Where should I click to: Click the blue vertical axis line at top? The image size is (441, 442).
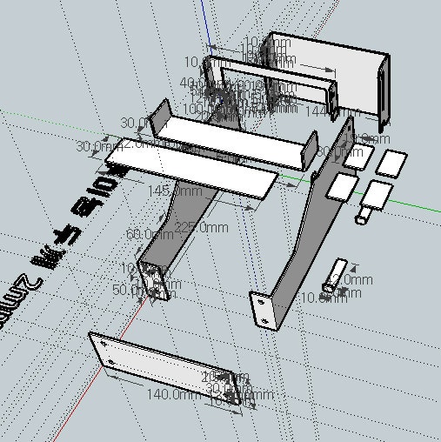205,26
